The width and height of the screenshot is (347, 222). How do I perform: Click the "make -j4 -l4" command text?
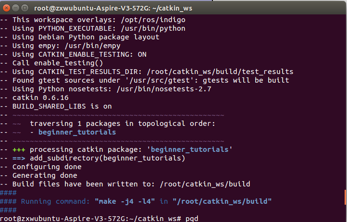[124, 201]
